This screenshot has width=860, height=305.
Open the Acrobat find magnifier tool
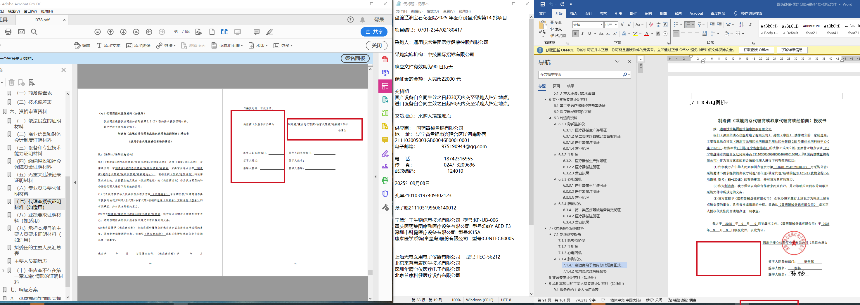[34, 32]
